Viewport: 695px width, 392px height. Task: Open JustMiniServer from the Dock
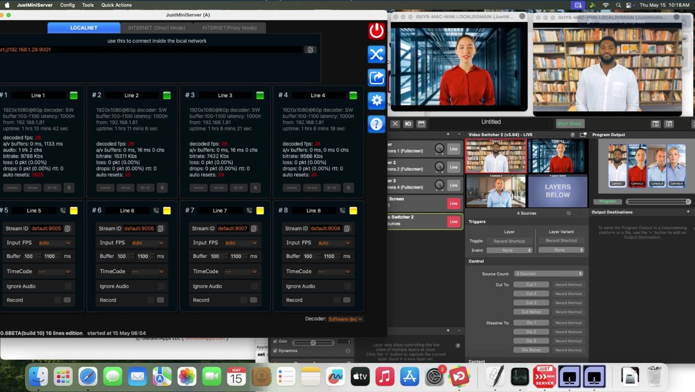coord(545,376)
